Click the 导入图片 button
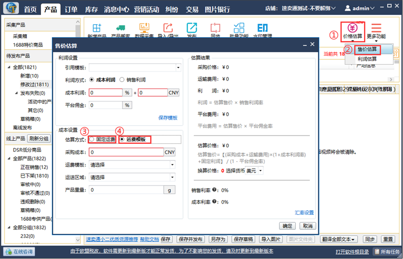Image resolution: width=403 pixels, height=259 pixels. pos(271,239)
